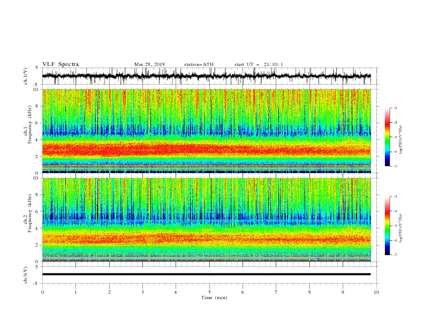Click the "ch.1 Frequency (kHz)" axis title
The image size is (424, 328).
click(28, 125)
